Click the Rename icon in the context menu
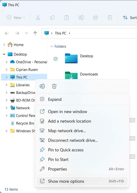 coord(42,86)
